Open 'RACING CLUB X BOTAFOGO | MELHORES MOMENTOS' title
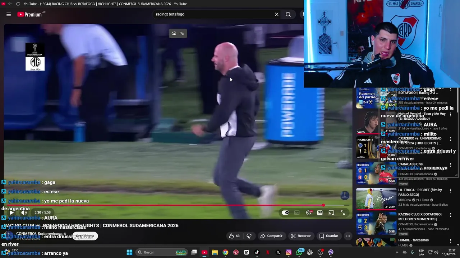This screenshot has height=258, width=460. click(x=420, y=217)
